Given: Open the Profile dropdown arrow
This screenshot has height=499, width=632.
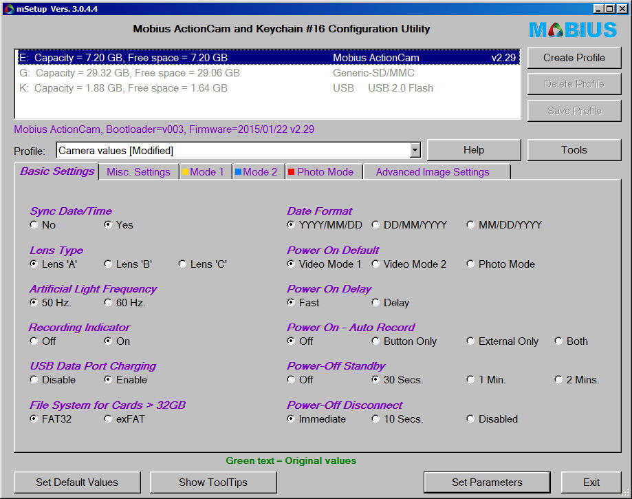Looking at the screenshot, I should 415,151.
